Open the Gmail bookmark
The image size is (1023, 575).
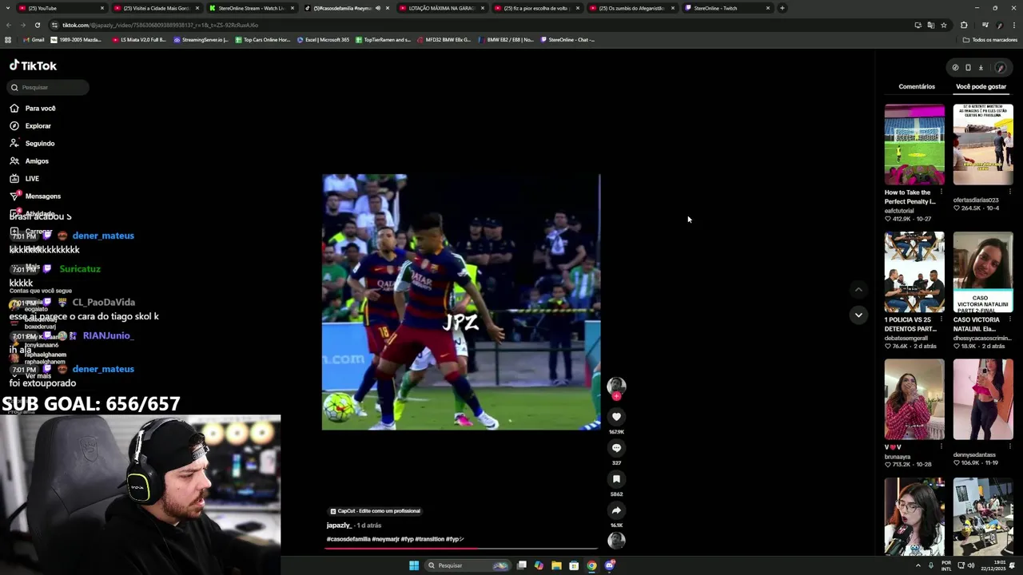[x=34, y=40]
